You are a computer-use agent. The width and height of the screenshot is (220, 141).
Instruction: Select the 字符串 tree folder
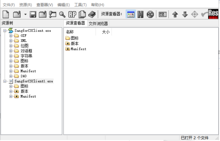pyautogui.click(x=26, y=56)
